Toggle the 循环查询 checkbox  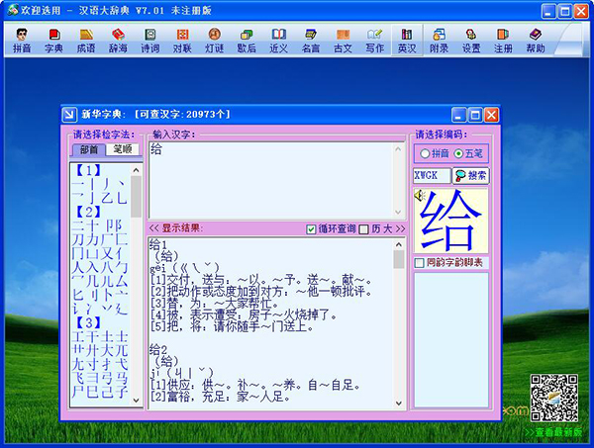click(311, 229)
